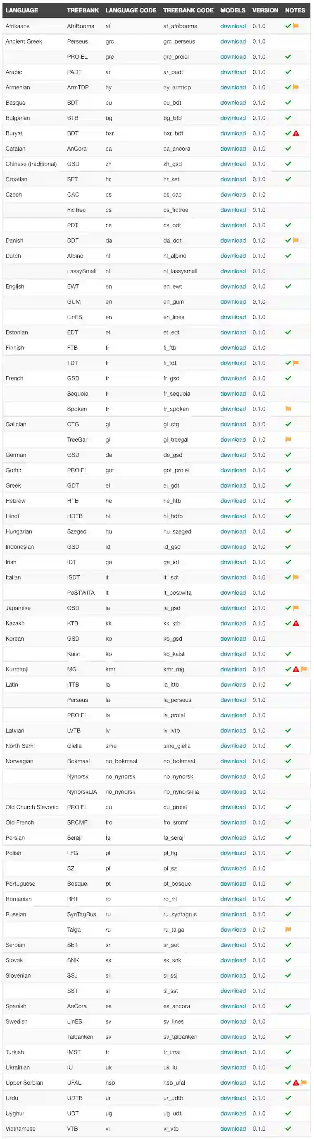Image resolution: width=314 pixels, height=1139 pixels.
Task: Download the en_ewt English model
Action: (233, 286)
